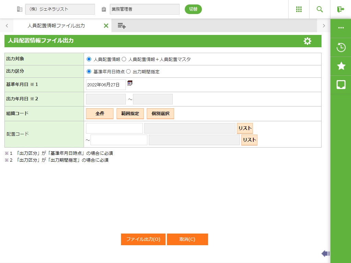Open the history clock icon in sidebar
The width and height of the screenshot is (351, 263).
coord(341,47)
